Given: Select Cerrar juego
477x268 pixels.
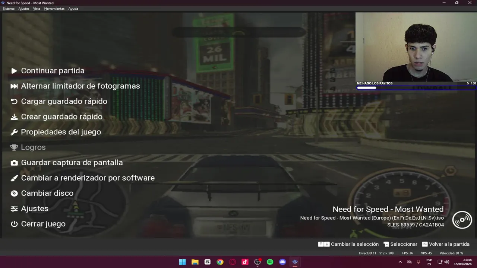Looking at the screenshot, I should [x=43, y=224].
